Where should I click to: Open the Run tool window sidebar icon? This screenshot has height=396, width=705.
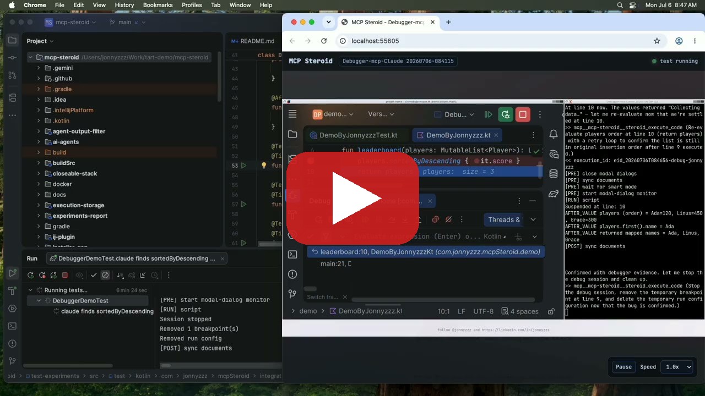pyautogui.click(x=12, y=273)
